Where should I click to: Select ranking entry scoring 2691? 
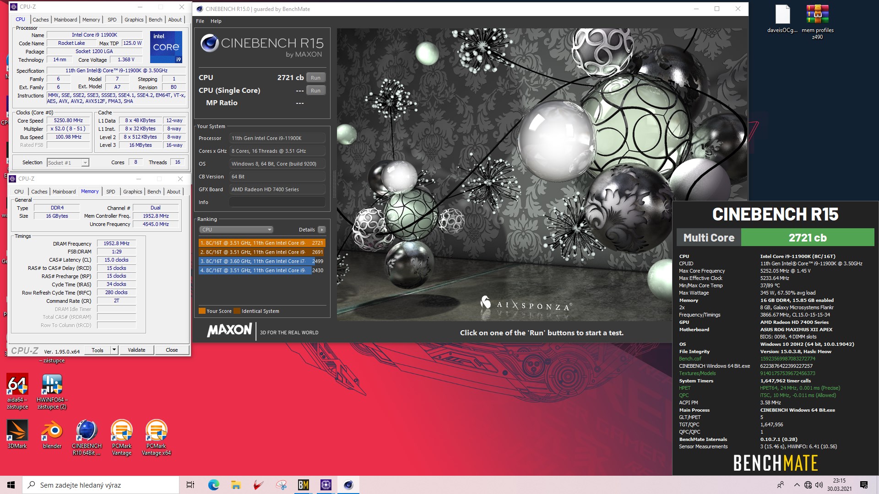point(262,252)
